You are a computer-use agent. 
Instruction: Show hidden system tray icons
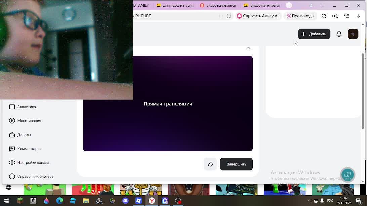309,201
